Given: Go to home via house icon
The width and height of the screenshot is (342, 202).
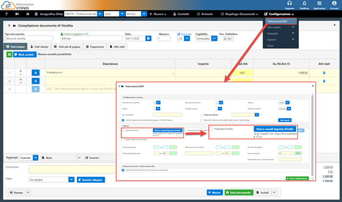Looking at the screenshot, I should tap(28, 14).
